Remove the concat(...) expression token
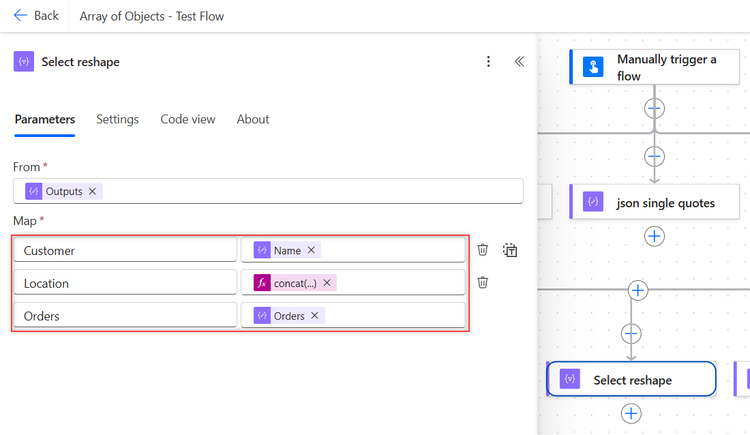The width and height of the screenshot is (750, 435). 327,283
